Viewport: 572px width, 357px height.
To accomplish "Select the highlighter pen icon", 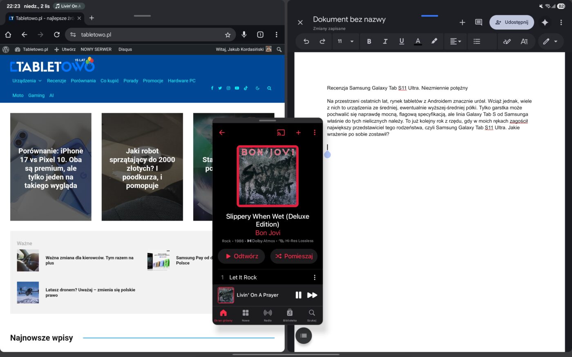I will click(434, 41).
